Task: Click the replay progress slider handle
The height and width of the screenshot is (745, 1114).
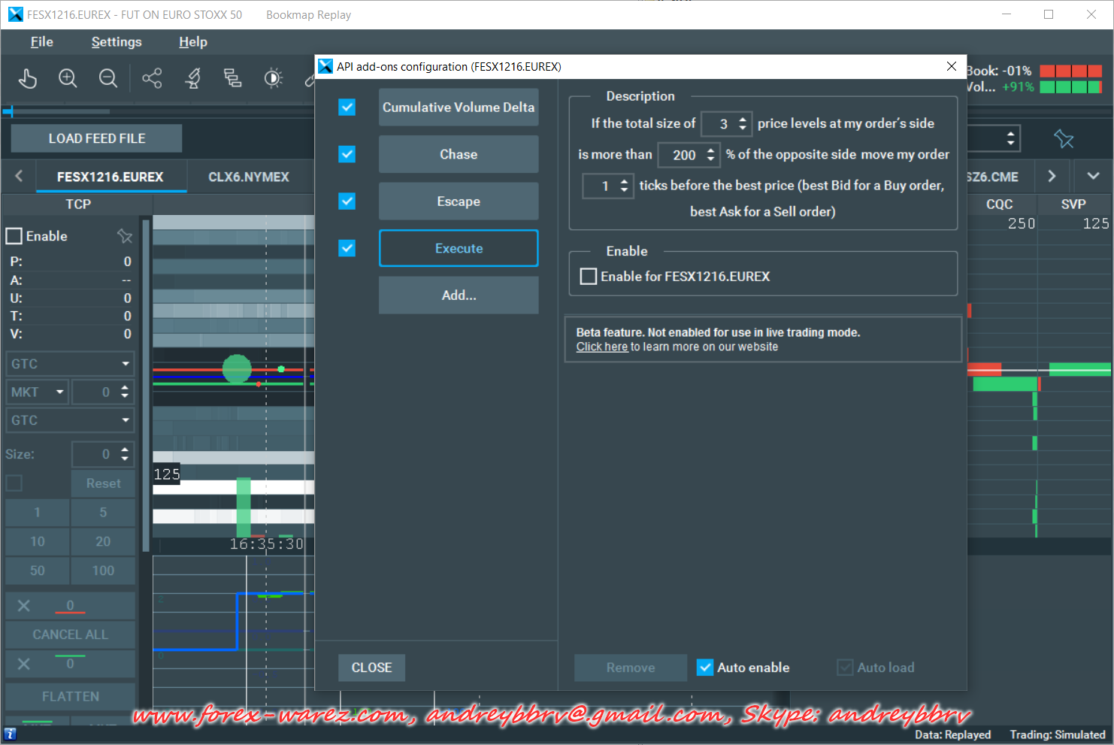Action: tap(11, 112)
